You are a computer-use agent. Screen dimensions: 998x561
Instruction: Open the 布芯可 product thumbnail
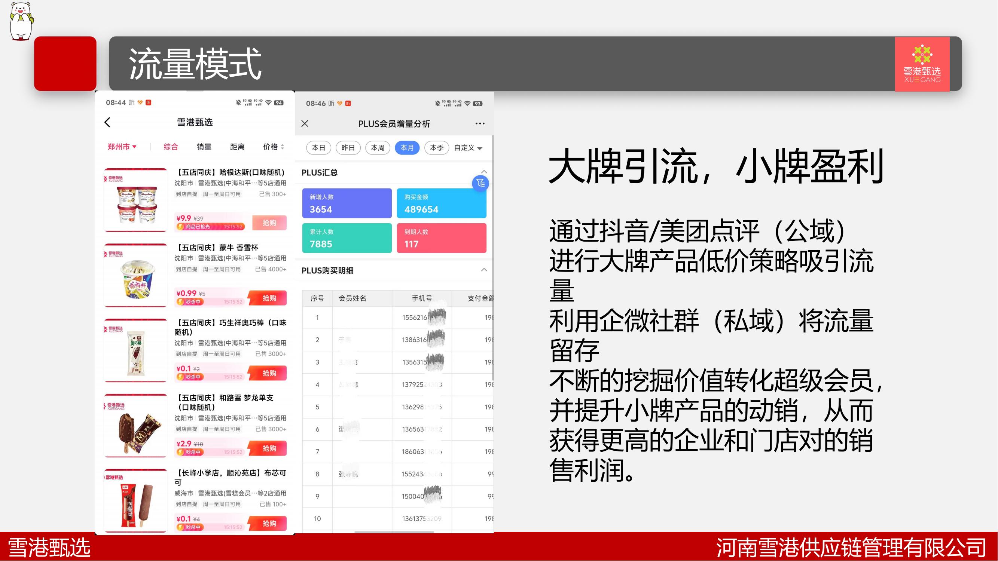135,501
